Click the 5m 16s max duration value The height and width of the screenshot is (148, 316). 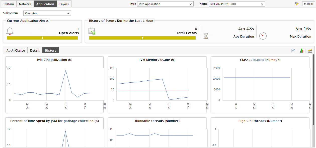point(303,29)
